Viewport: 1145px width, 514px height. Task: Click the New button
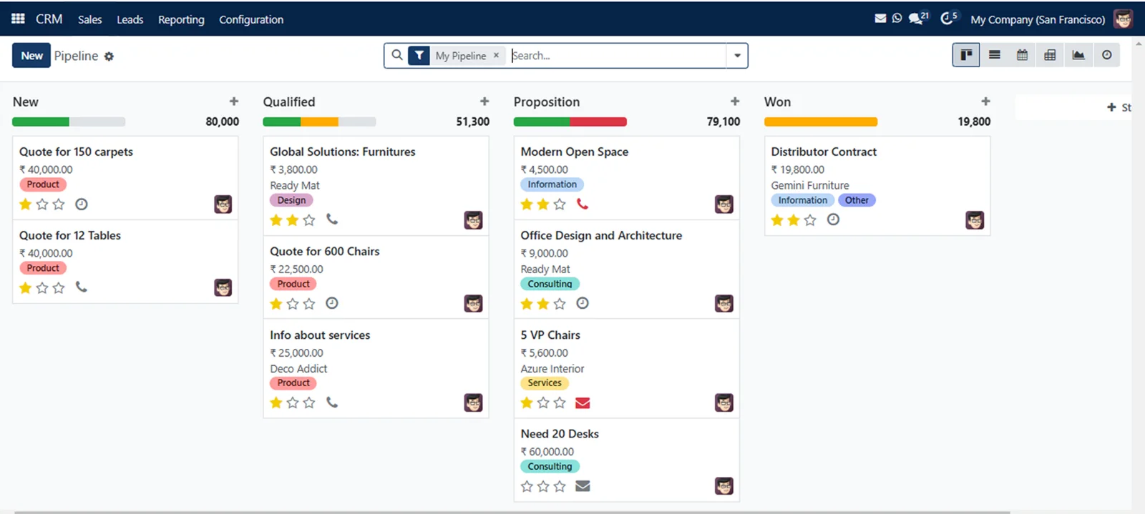31,56
